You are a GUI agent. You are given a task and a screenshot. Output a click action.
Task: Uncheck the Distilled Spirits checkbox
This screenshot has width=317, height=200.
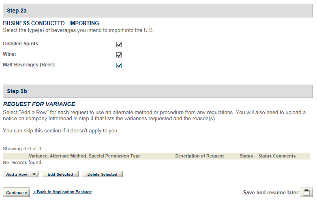click(x=119, y=45)
